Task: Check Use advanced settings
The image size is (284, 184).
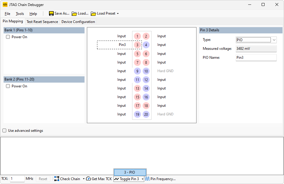Action: coord(4,131)
